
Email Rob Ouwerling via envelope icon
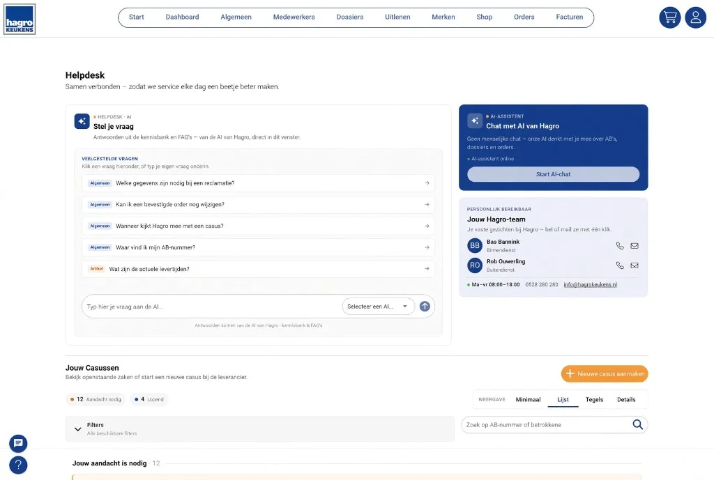635,265
